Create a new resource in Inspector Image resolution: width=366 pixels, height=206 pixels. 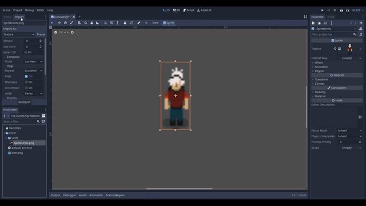click(313, 23)
